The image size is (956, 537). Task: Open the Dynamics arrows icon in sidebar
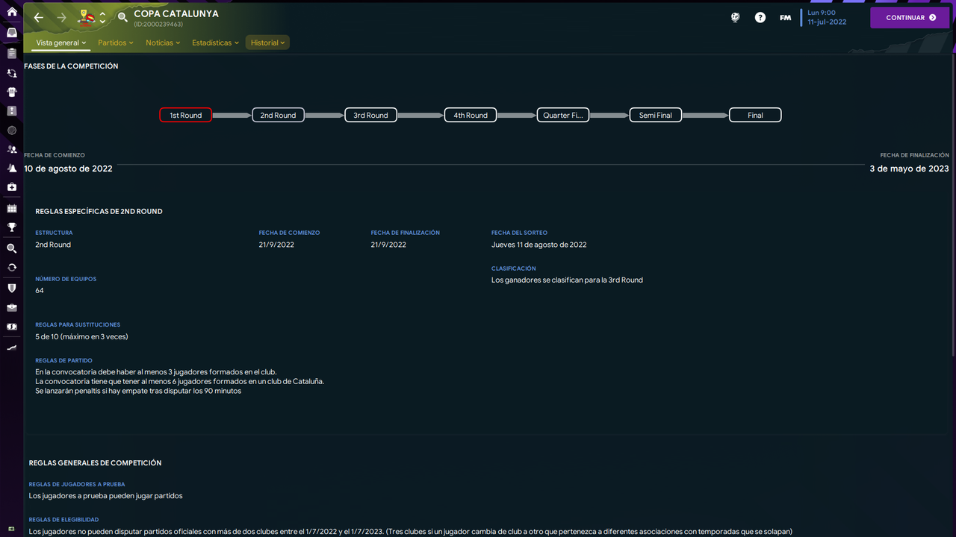[11, 73]
